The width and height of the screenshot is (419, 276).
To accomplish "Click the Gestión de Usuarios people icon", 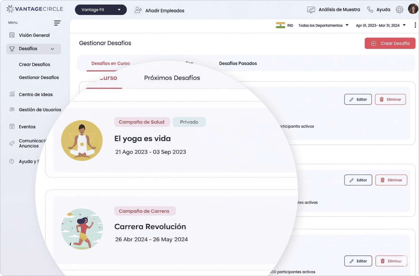I will tap(12, 109).
